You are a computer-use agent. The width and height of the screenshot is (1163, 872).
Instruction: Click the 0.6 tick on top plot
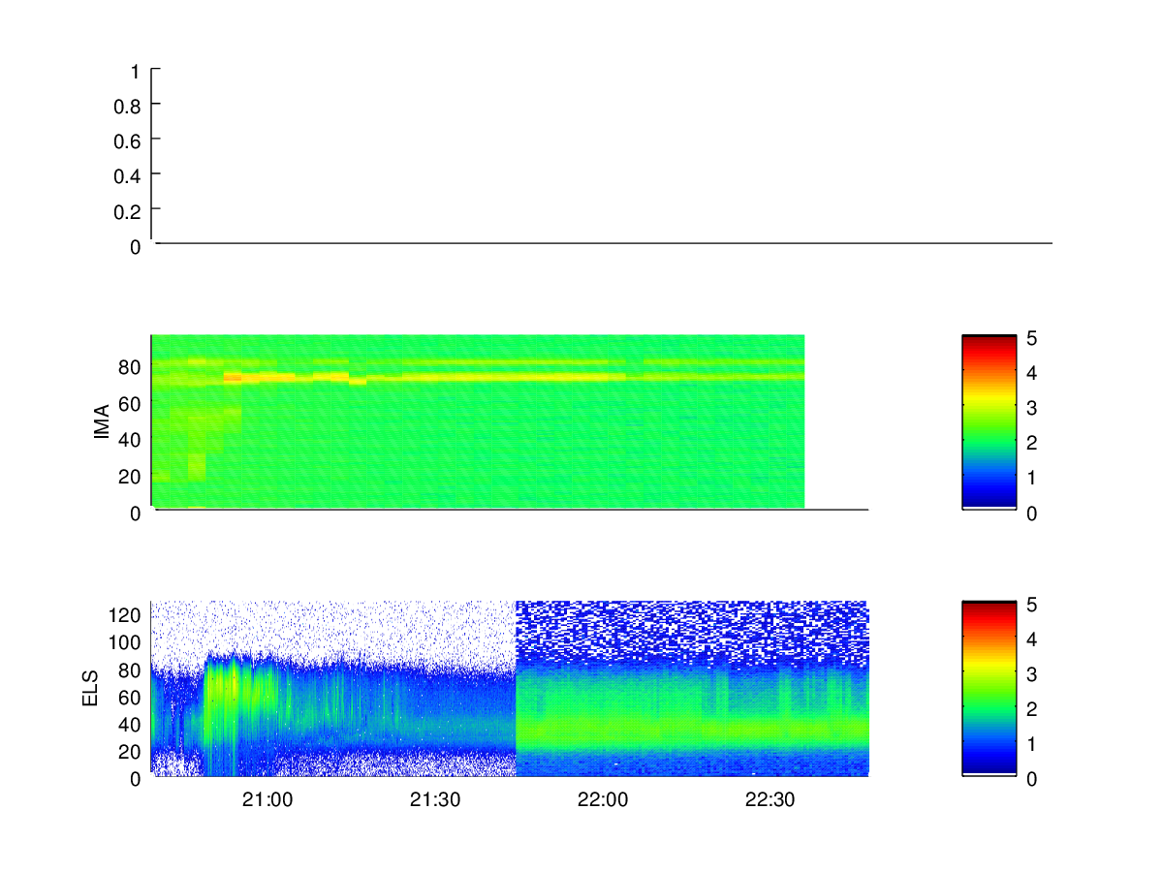click(x=129, y=140)
